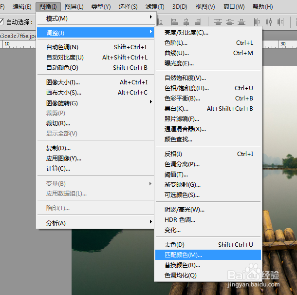Open 画布大小(S) dialog
The width and height of the screenshot is (297, 295).
pyautogui.click(x=95, y=92)
